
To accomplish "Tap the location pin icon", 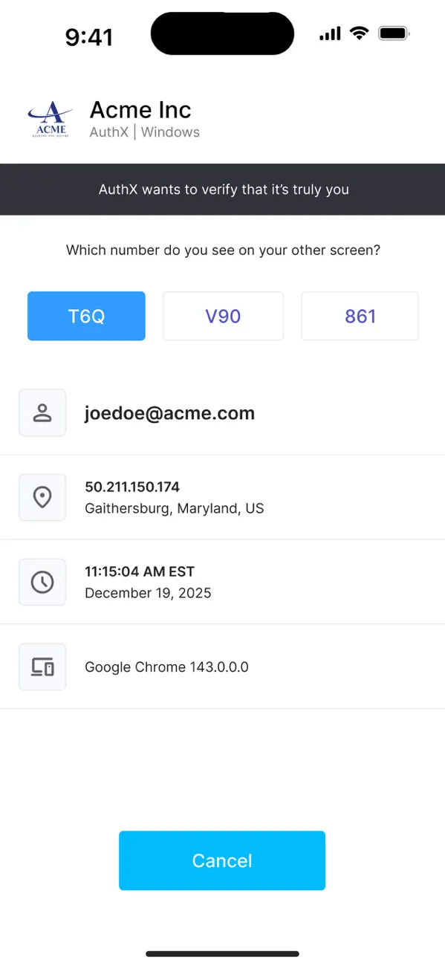I will point(42,498).
